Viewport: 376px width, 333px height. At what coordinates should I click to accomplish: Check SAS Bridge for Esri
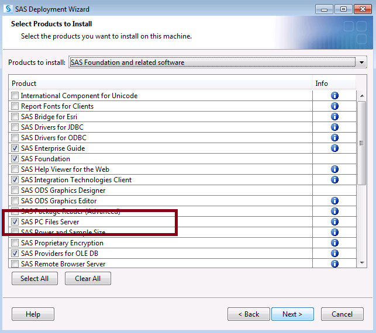pyautogui.click(x=15, y=117)
